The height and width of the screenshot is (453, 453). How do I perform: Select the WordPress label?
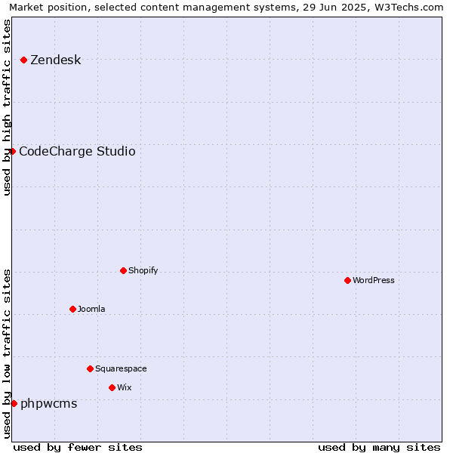pos(374,280)
